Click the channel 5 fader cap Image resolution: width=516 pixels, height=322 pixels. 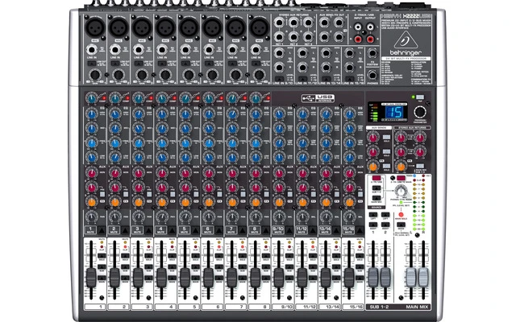click(185, 278)
